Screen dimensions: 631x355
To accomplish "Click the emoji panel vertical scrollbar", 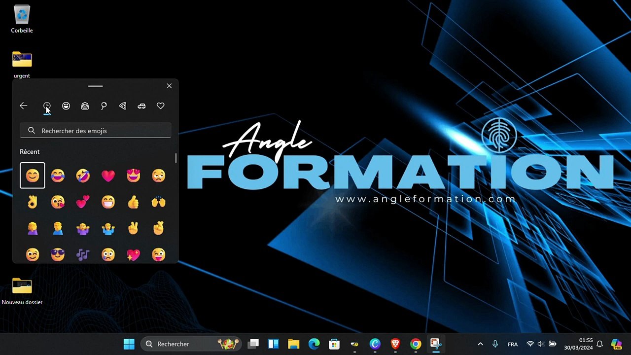I will (x=175, y=158).
